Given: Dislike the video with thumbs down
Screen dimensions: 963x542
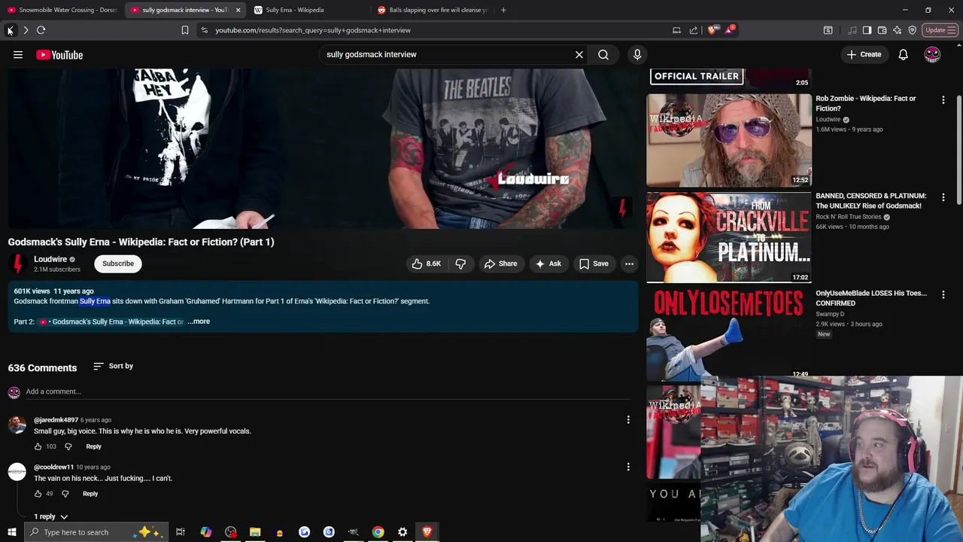Looking at the screenshot, I should point(460,263).
